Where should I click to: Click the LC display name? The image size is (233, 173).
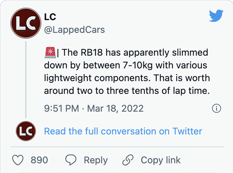pos(50,17)
